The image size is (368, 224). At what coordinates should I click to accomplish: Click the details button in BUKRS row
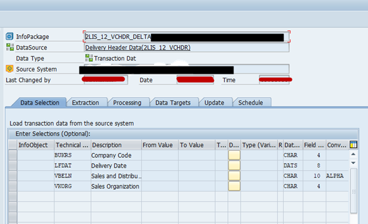pyautogui.click(x=234, y=155)
